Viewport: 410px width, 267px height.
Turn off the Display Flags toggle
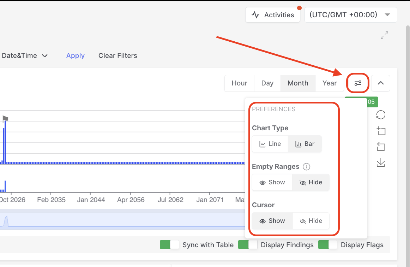[328, 245]
